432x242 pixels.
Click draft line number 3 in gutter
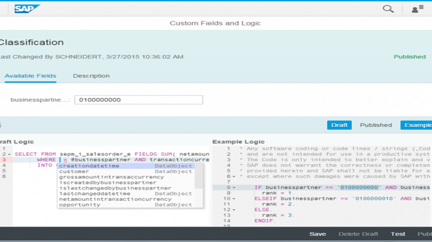coord(4,160)
